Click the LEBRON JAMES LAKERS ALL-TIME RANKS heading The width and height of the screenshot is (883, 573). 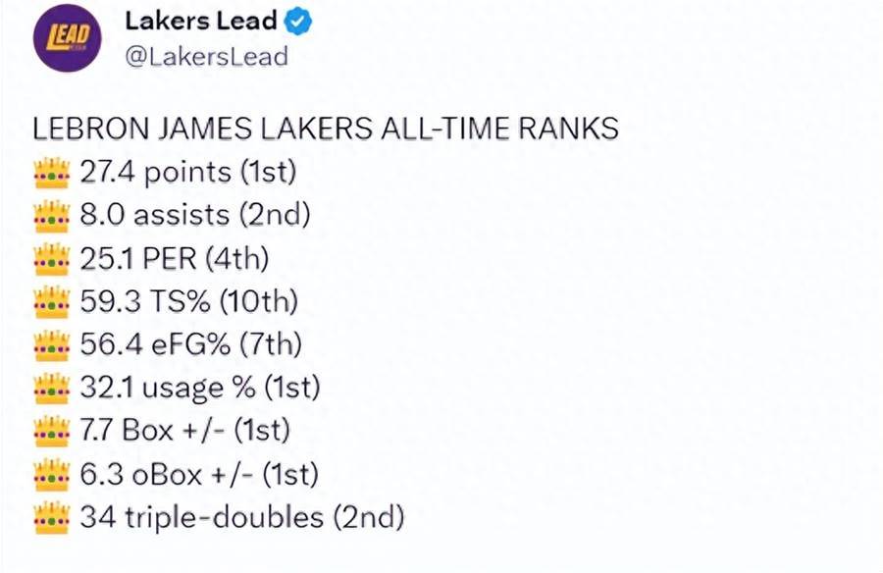326,129
